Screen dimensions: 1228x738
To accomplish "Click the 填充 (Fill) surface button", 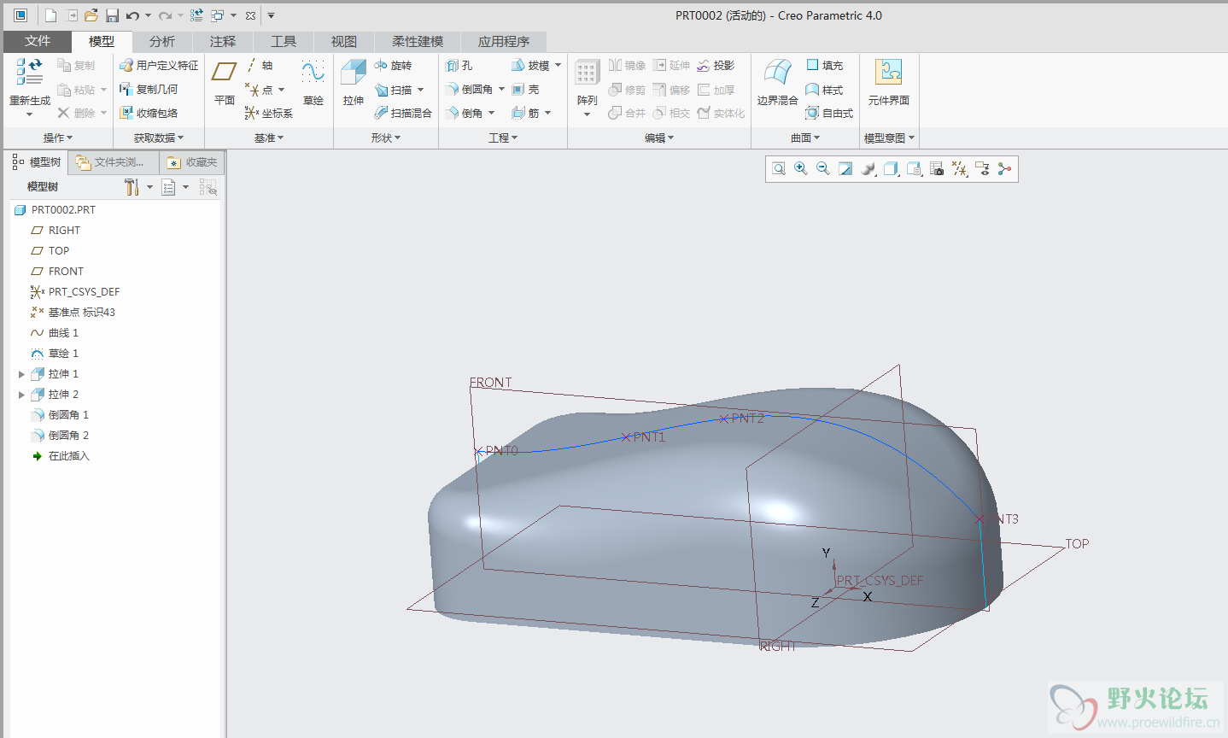I will coord(825,66).
